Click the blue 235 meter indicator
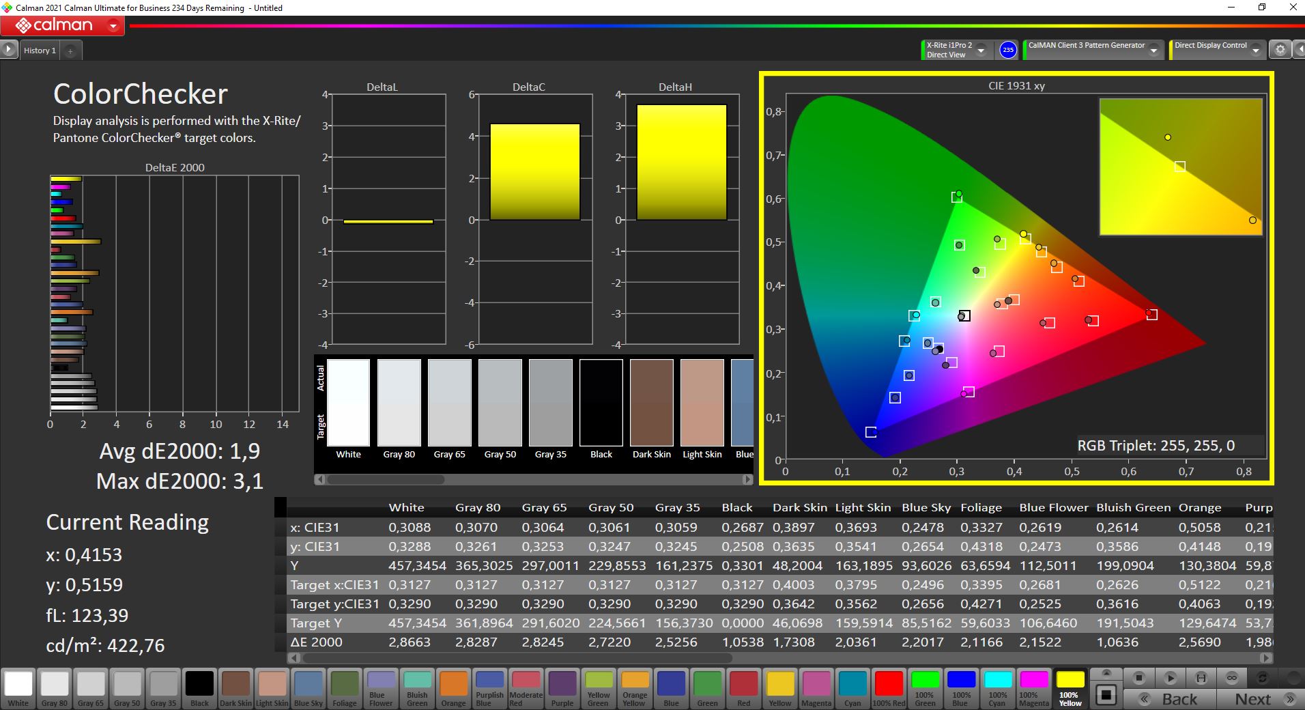Viewport: 1305px width, 710px height. coord(1007,50)
